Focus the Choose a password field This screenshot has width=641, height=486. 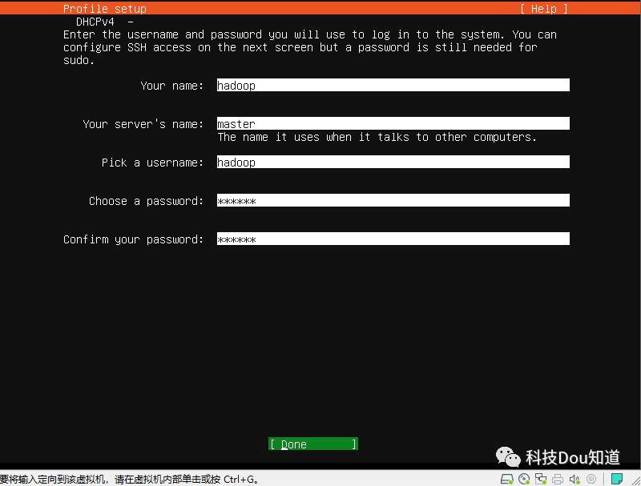tap(393, 200)
